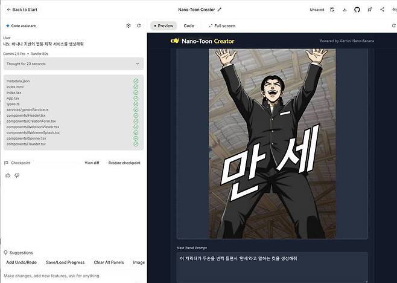The height and width of the screenshot is (283, 397).
Task: Expand the Thought for 23 seconds section
Action: click(x=74, y=63)
